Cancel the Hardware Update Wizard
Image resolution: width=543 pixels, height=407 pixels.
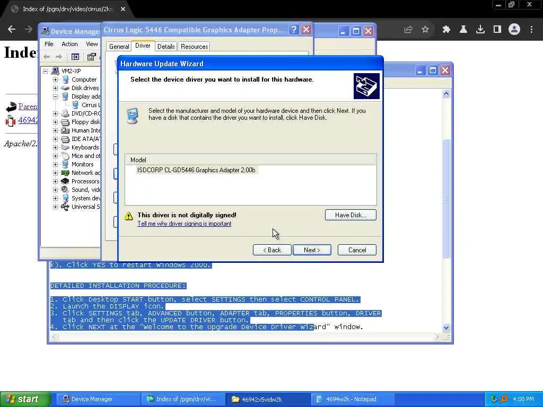357,250
